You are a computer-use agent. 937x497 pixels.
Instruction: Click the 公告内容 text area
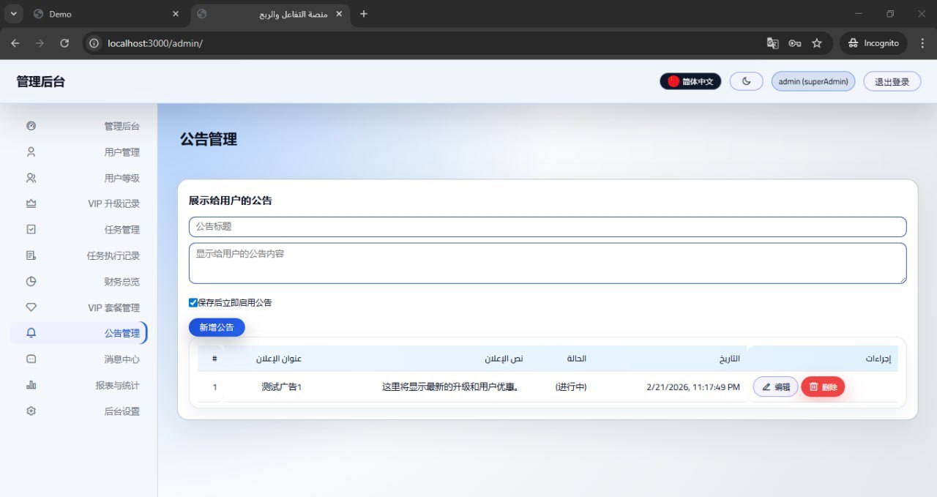[547, 264]
